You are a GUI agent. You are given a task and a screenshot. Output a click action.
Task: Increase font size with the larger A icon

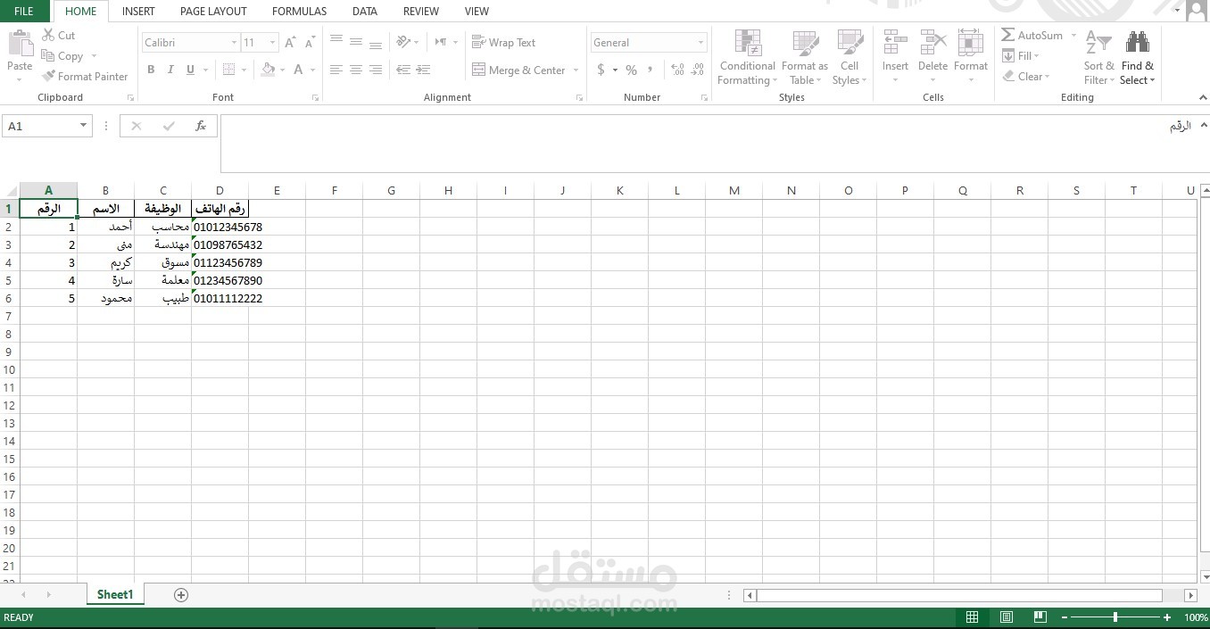tap(290, 43)
